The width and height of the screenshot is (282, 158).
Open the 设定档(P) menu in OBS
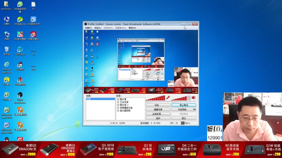click(x=108, y=28)
